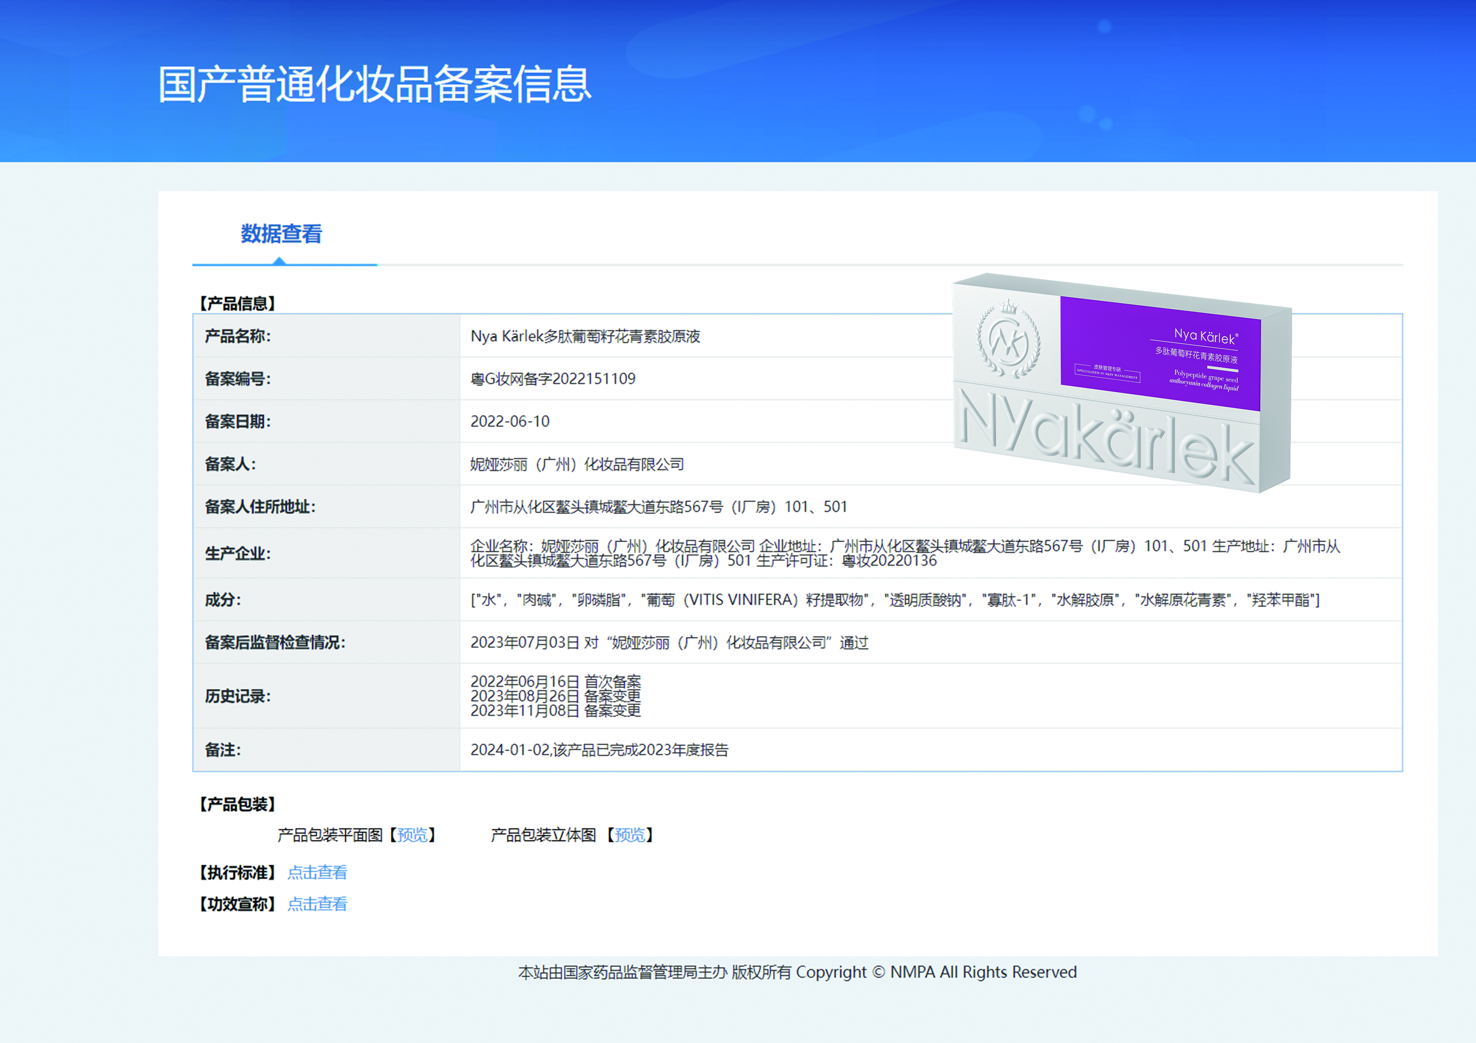1476x1043 pixels.
Task: Click 妮娅莎丽（广州）化妆品有限公司 in 备案人 row
Action: [x=577, y=464]
